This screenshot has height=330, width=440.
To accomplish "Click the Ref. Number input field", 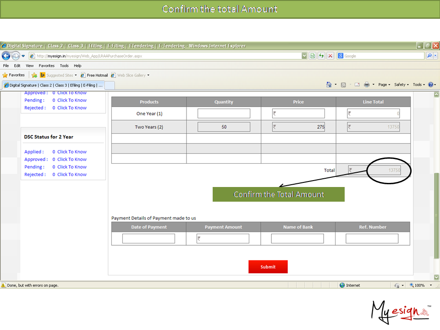I will pyautogui.click(x=372, y=239).
